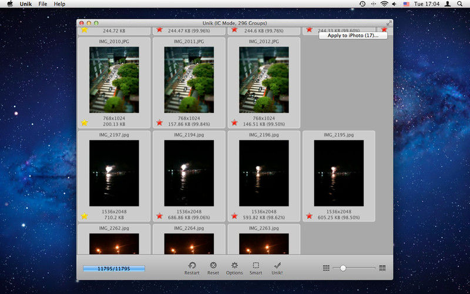Select the IMG_2012.JPG thumbnail

tap(264, 80)
